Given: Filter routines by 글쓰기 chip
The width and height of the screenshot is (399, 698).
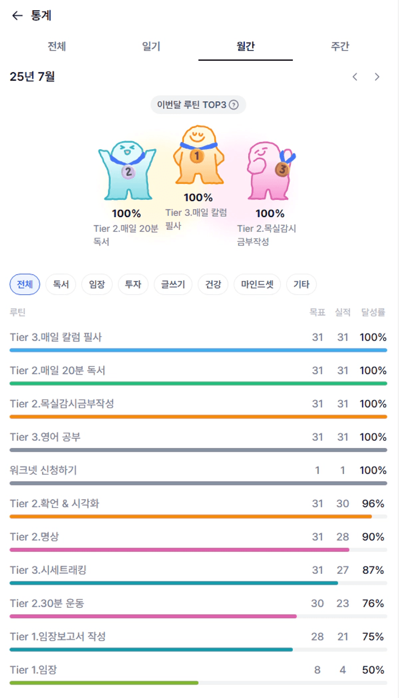Looking at the screenshot, I should click(x=173, y=284).
